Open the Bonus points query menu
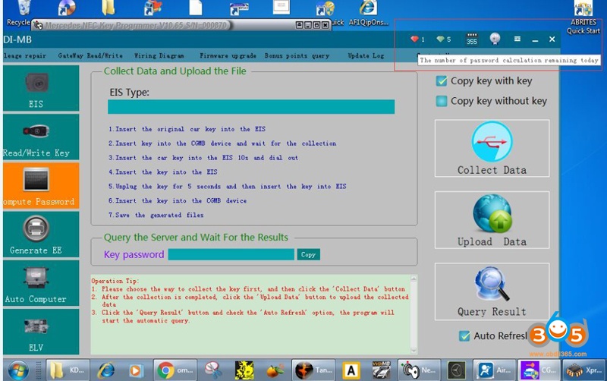Viewport: 607px width, 381px height. [297, 55]
